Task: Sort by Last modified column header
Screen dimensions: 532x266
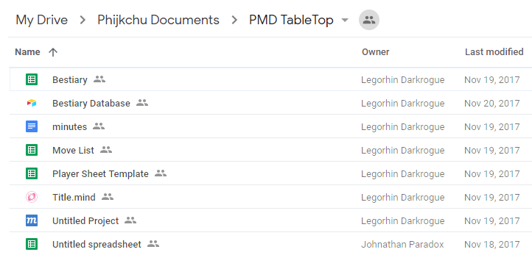Action: click(x=494, y=51)
